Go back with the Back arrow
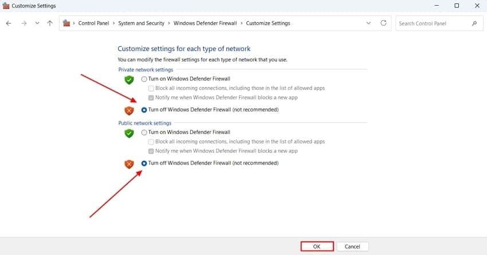Image resolution: width=487 pixels, height=255 pixels. coord(9,23)
